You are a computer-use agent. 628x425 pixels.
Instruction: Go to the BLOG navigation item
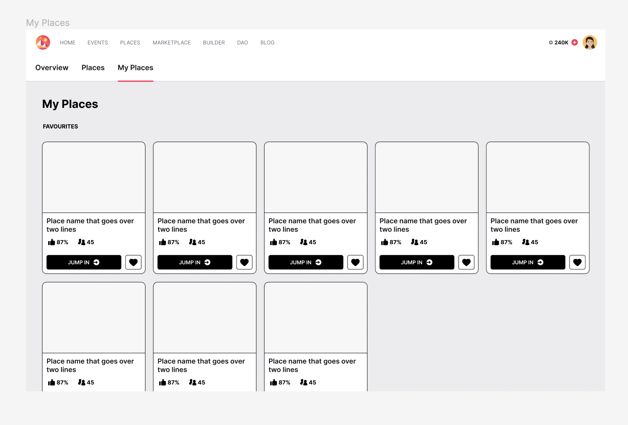click(x=267, y=42)
